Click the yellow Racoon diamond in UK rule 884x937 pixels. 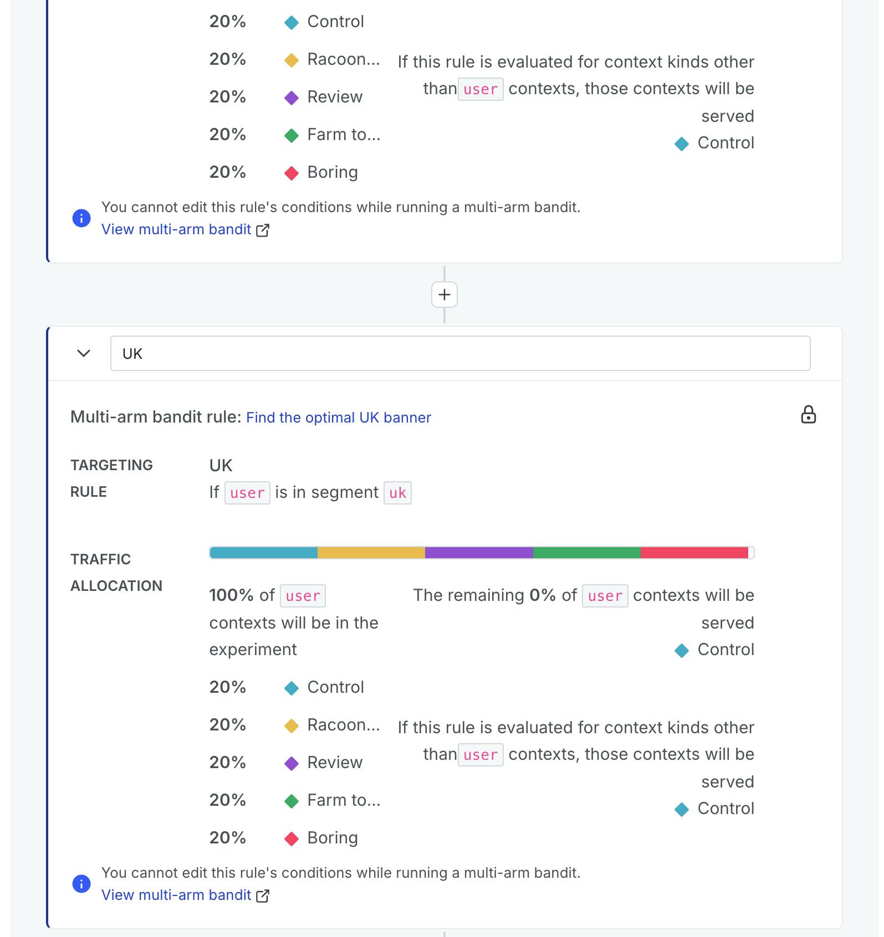click(292, 725)
